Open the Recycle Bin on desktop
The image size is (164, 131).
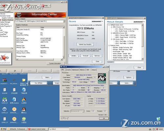tap(158, 119)
